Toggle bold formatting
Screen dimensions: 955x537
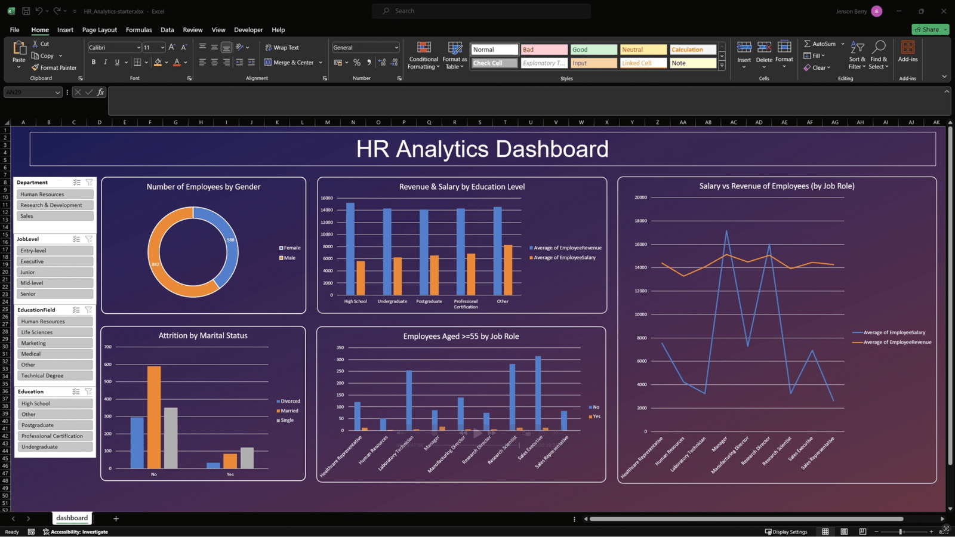94,62
